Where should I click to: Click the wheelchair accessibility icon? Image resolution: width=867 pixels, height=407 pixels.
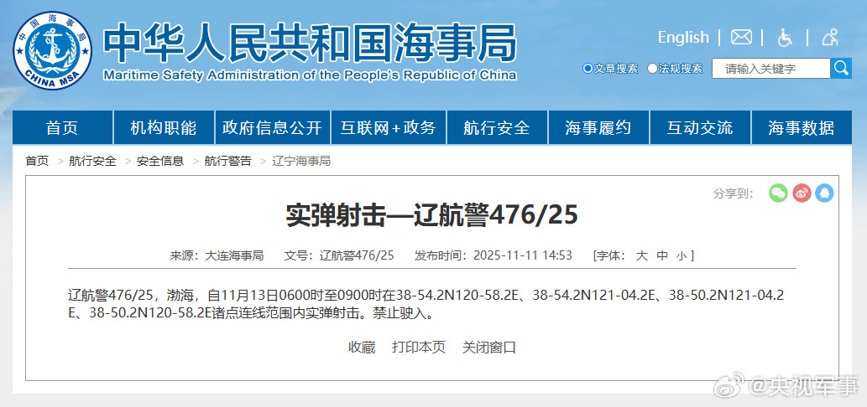[x=786, y=38]
